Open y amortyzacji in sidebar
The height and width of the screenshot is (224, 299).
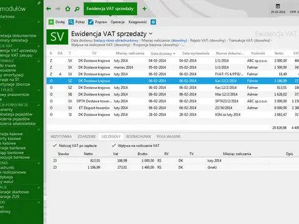pyautogui.click(x=12, y=75)
